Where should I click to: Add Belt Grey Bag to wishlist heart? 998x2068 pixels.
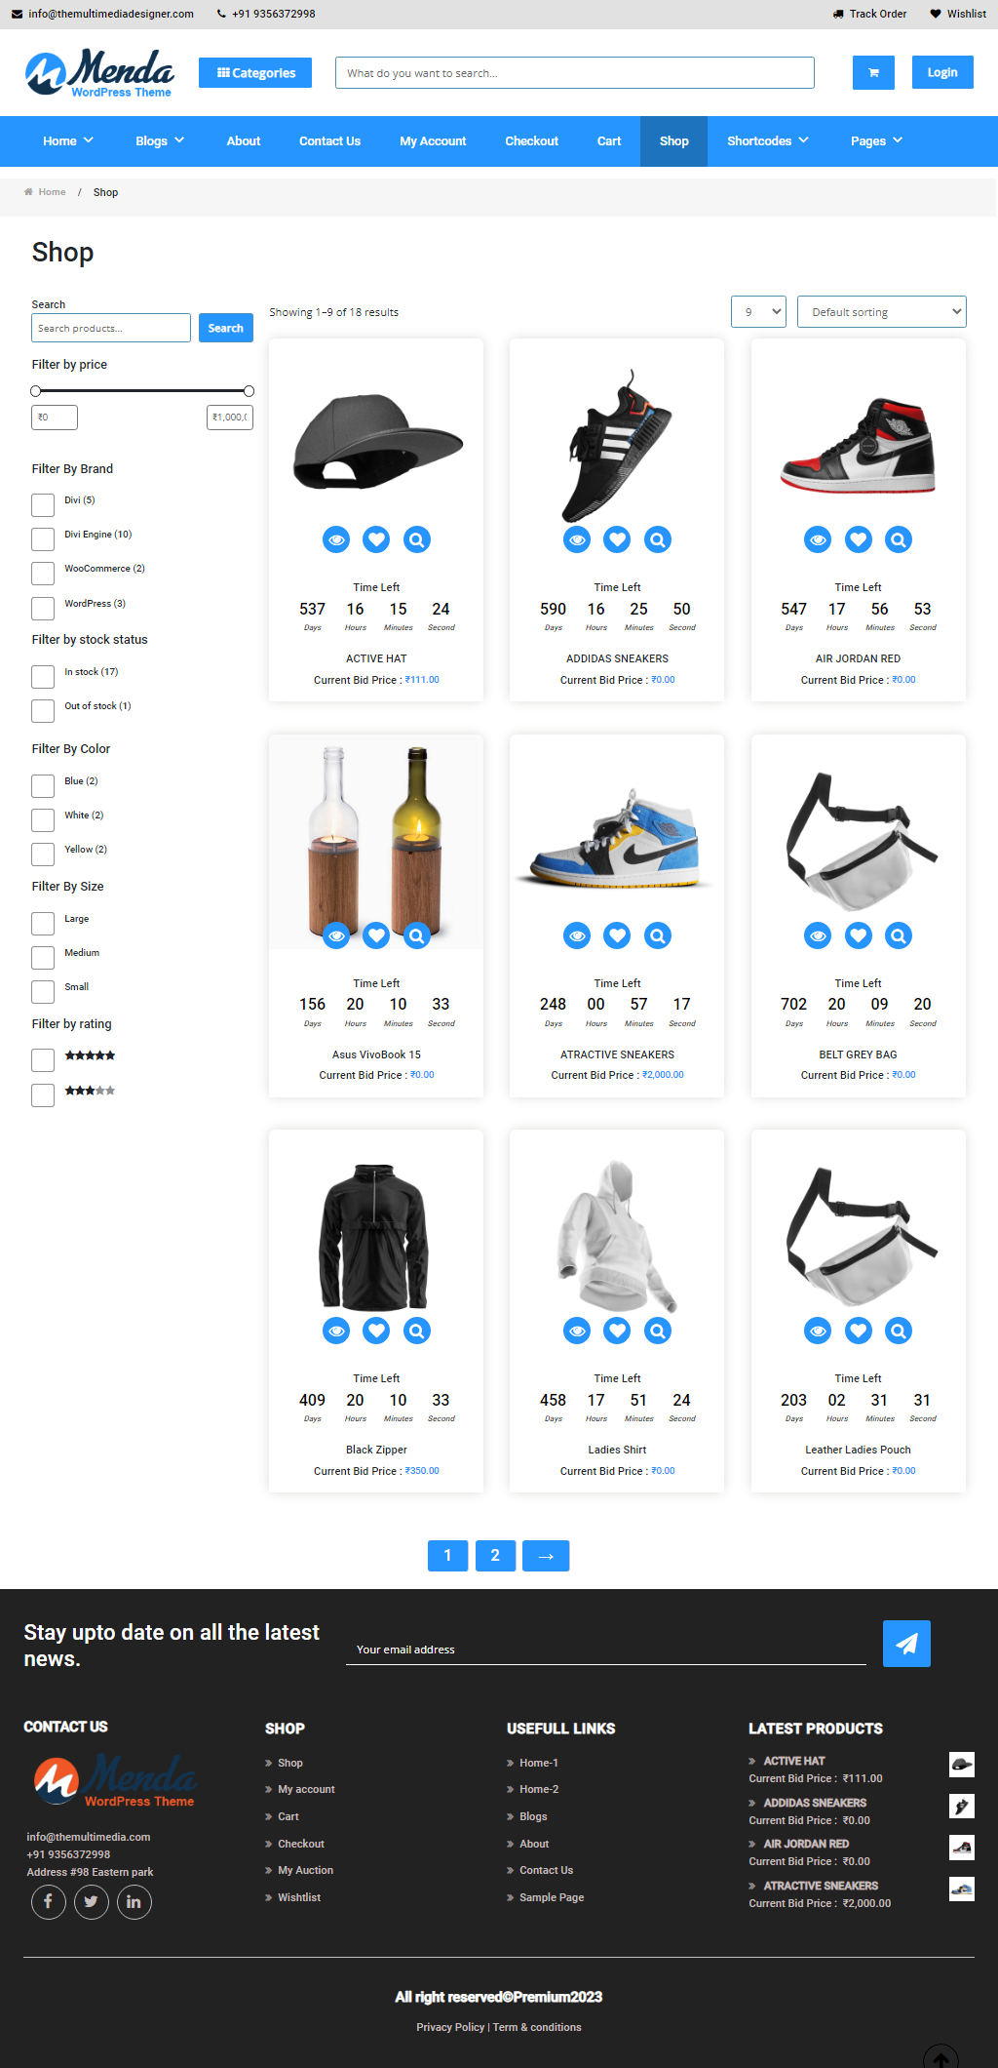tap(858, 935)
